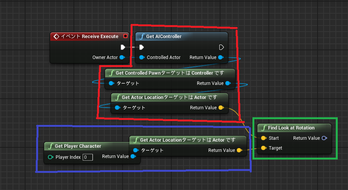Screen dimensions: 348x190
Task: Select the Get Controlled Pawn node header
Action: tap(170, 73)
